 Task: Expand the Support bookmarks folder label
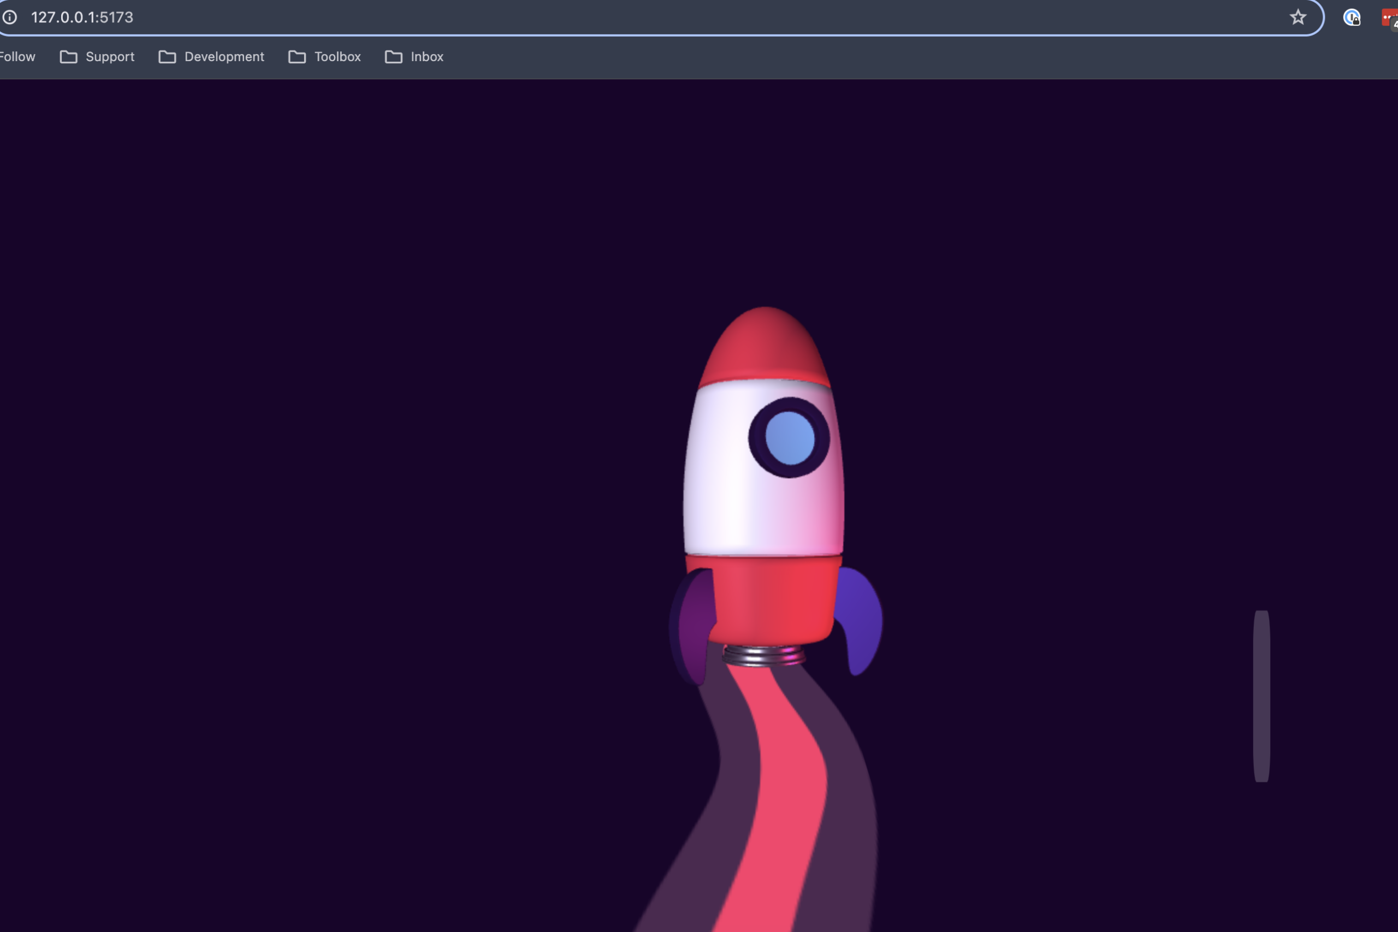(110, 57)
